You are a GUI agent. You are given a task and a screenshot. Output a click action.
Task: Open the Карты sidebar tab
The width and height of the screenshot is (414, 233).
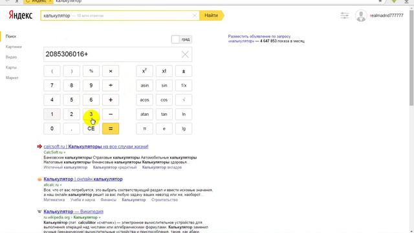pos(11,67)
